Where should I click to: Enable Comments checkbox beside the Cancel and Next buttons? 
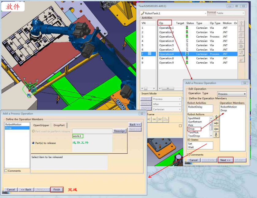point(189,155)
